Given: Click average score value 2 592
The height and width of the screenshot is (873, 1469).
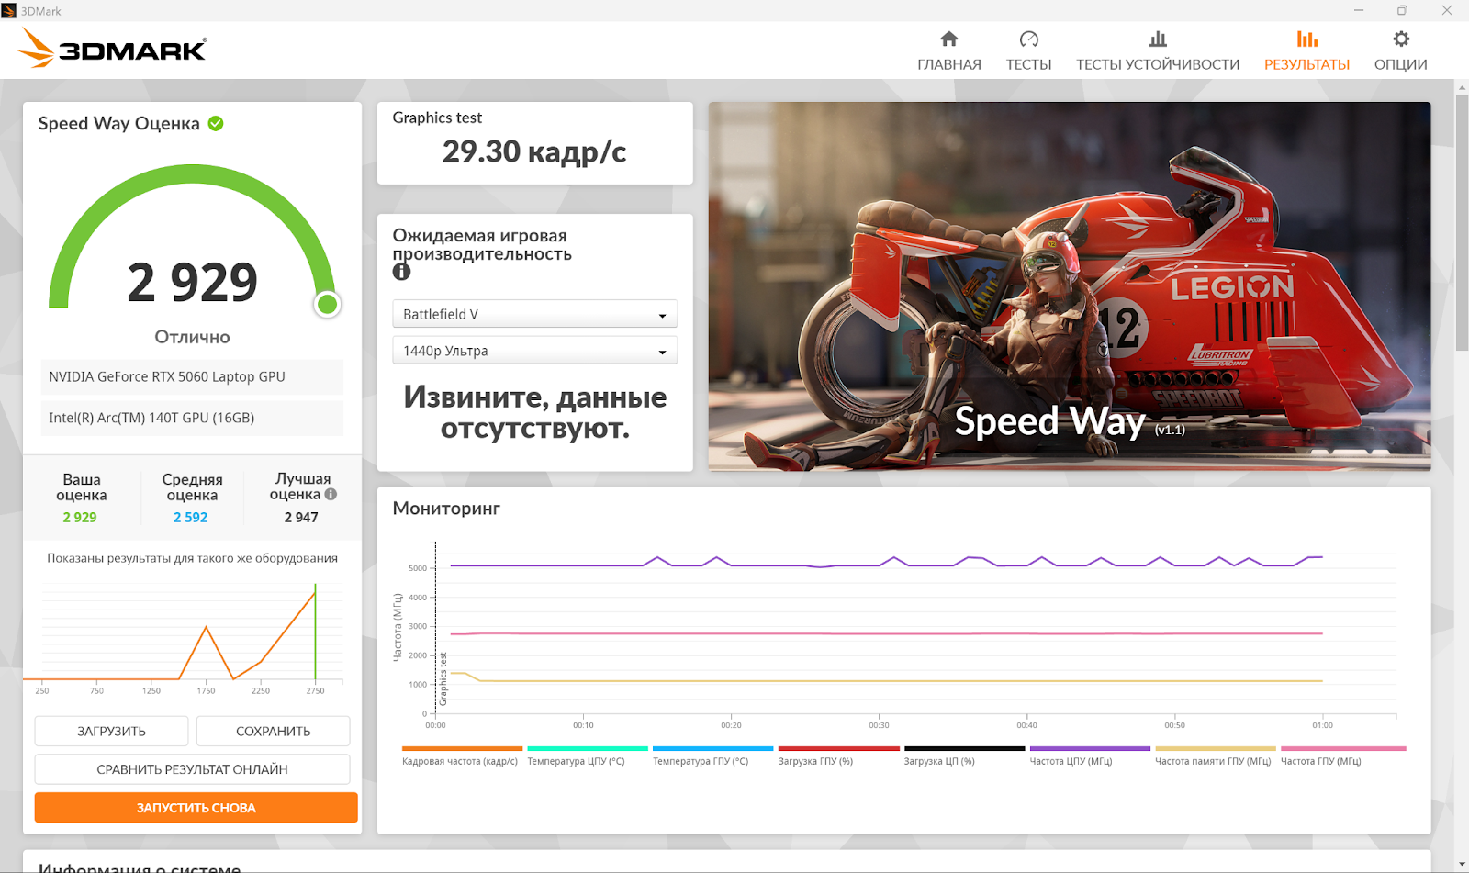Looking at the screenshot, I should (191, 517).
